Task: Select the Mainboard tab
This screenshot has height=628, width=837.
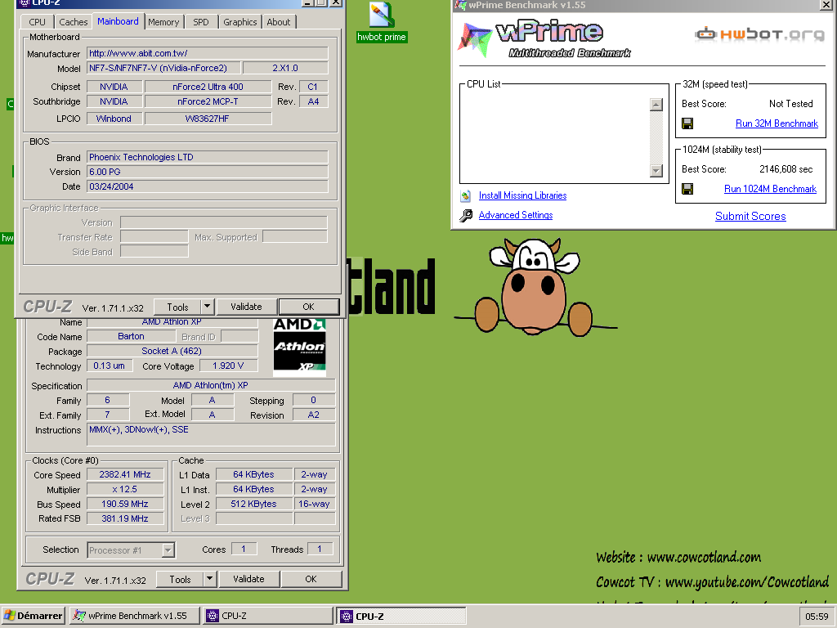Action: (118, 21)
